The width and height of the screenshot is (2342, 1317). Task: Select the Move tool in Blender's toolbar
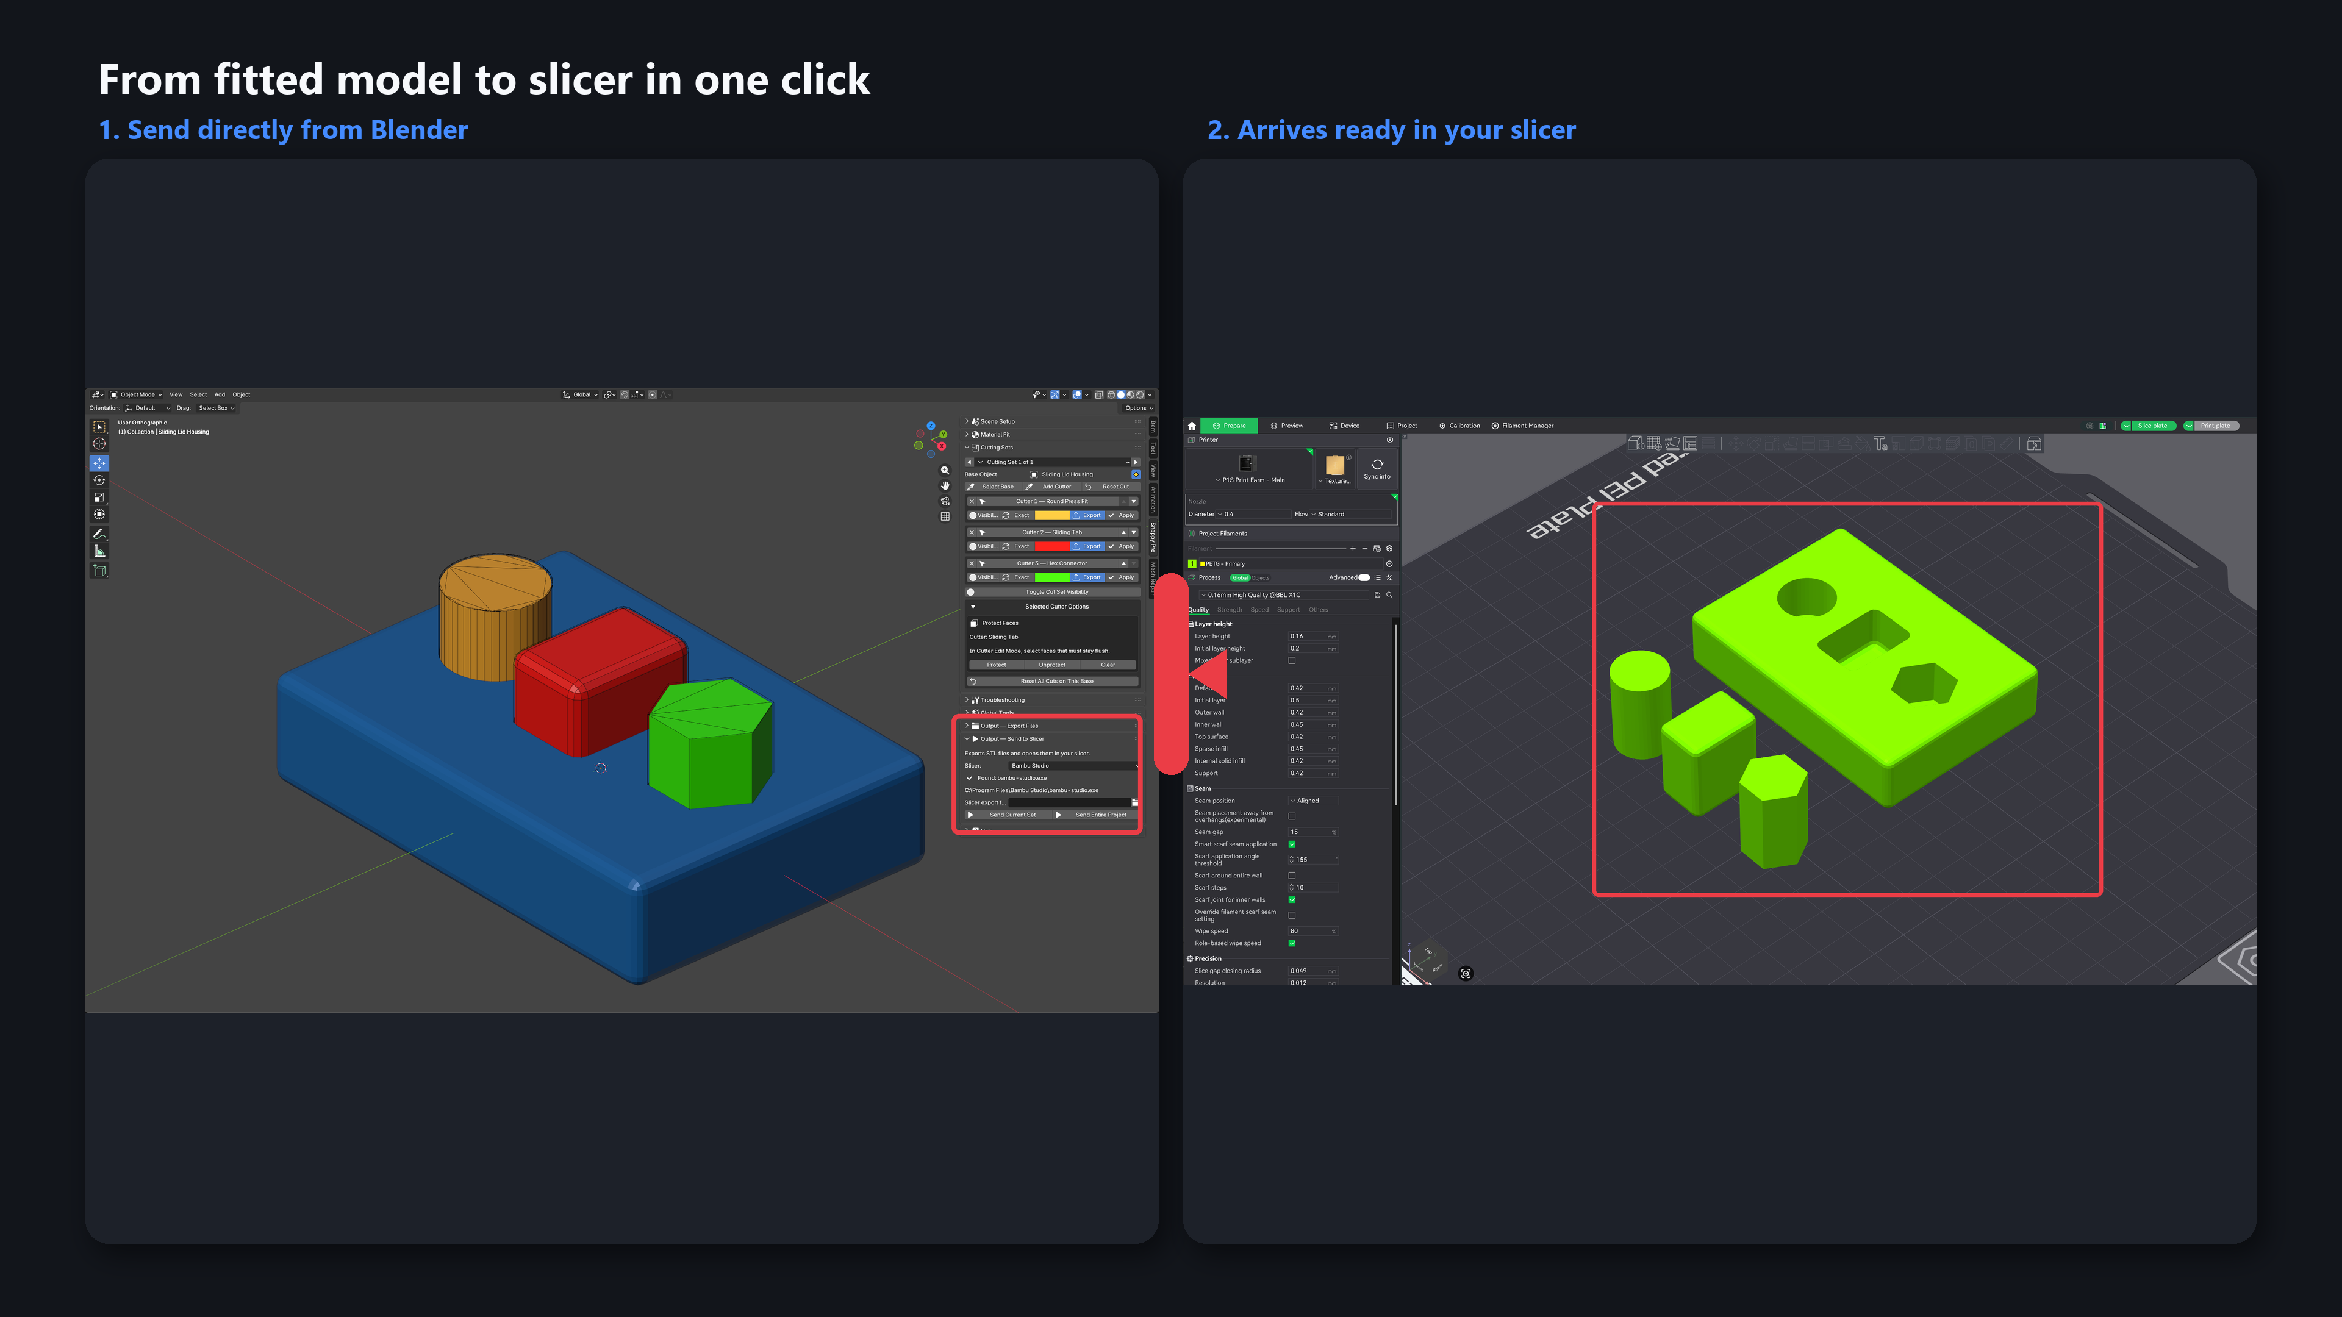click(99, 463)
